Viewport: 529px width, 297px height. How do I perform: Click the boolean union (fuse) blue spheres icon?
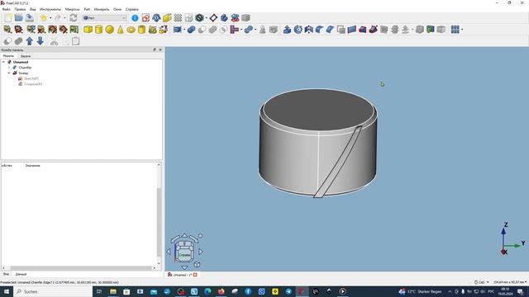[x=191, y=30]
